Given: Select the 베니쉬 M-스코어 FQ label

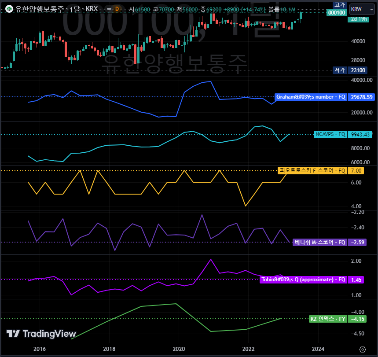Looking at the screenshot, I should [x=320, y=242].
